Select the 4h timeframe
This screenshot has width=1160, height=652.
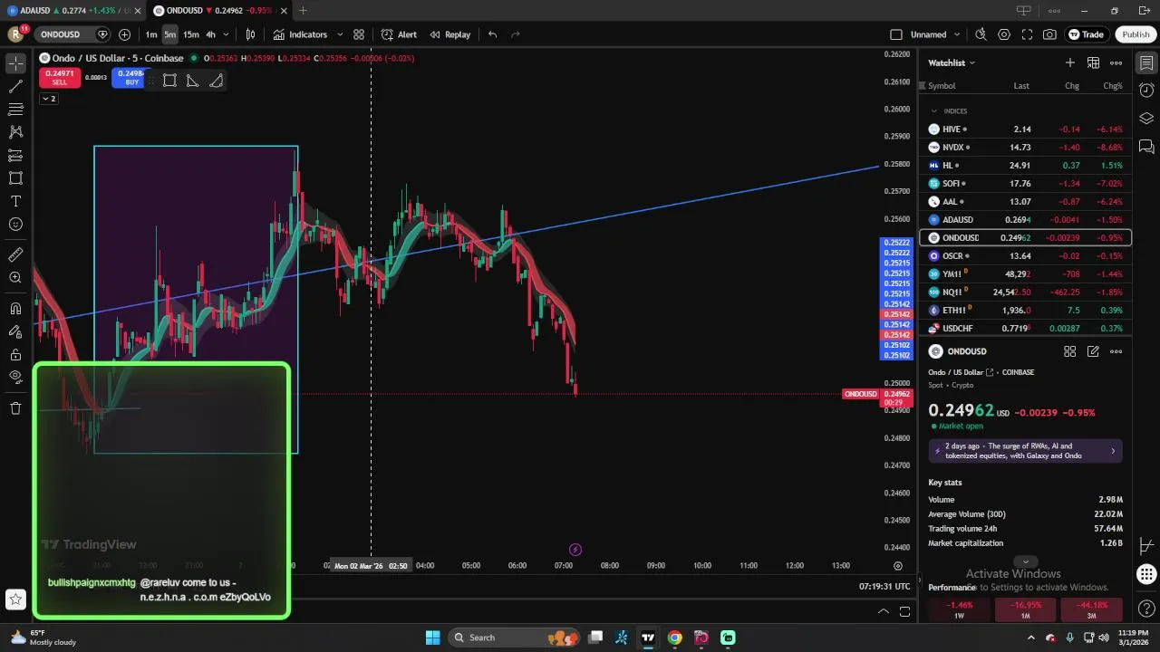[x=210, y=34]
